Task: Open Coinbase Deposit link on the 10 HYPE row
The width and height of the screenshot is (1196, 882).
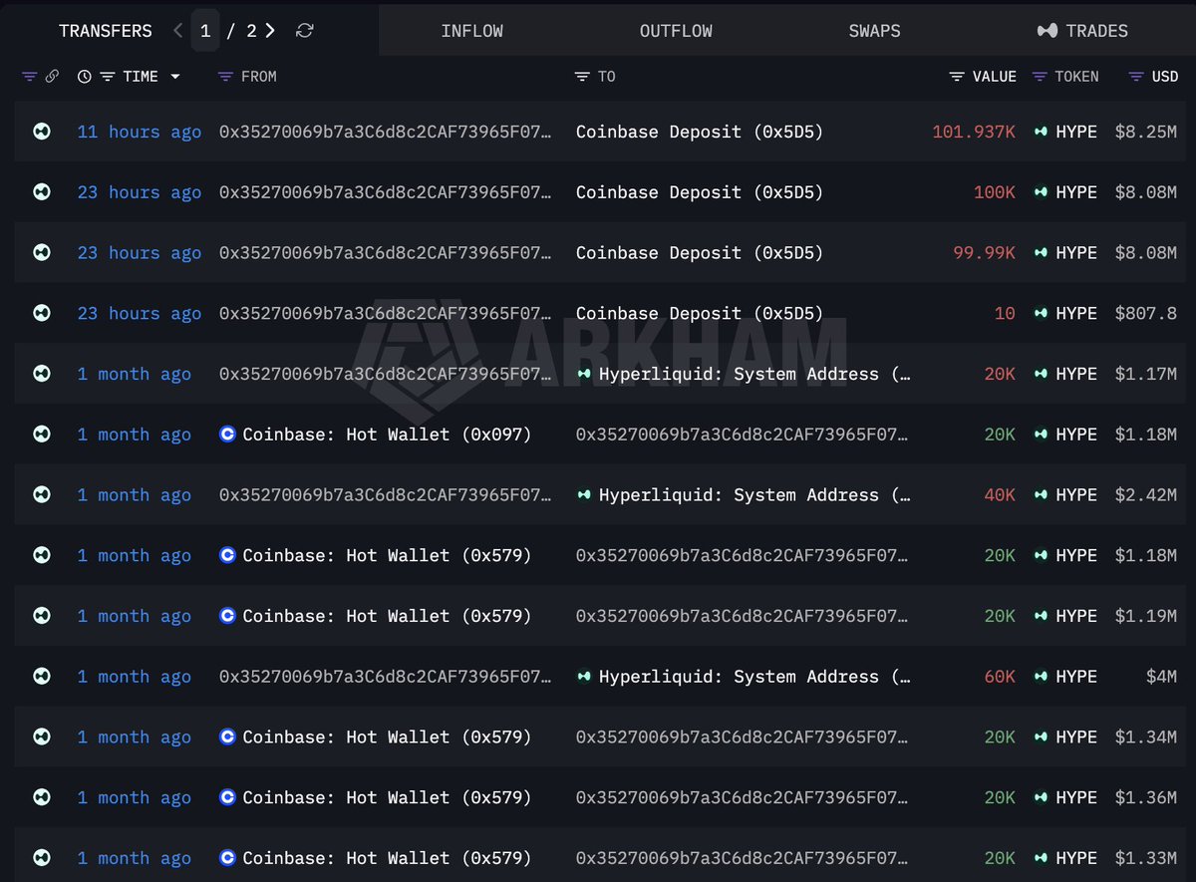Action: pos(700,313)
